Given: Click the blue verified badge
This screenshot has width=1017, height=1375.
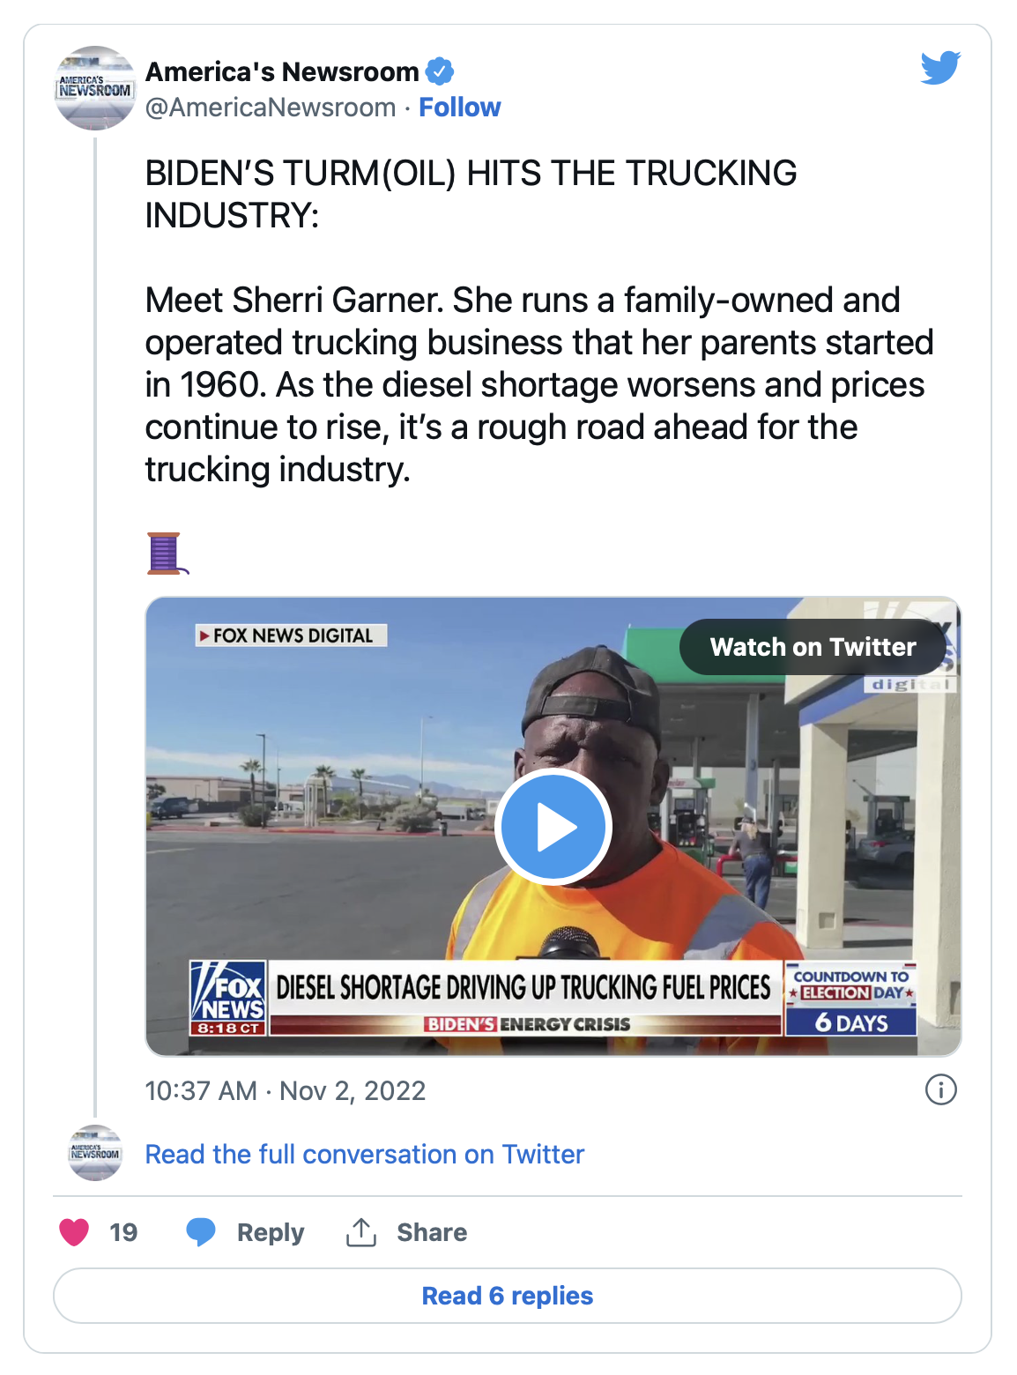Looking at the screenshot, I should tap(440, 71).
